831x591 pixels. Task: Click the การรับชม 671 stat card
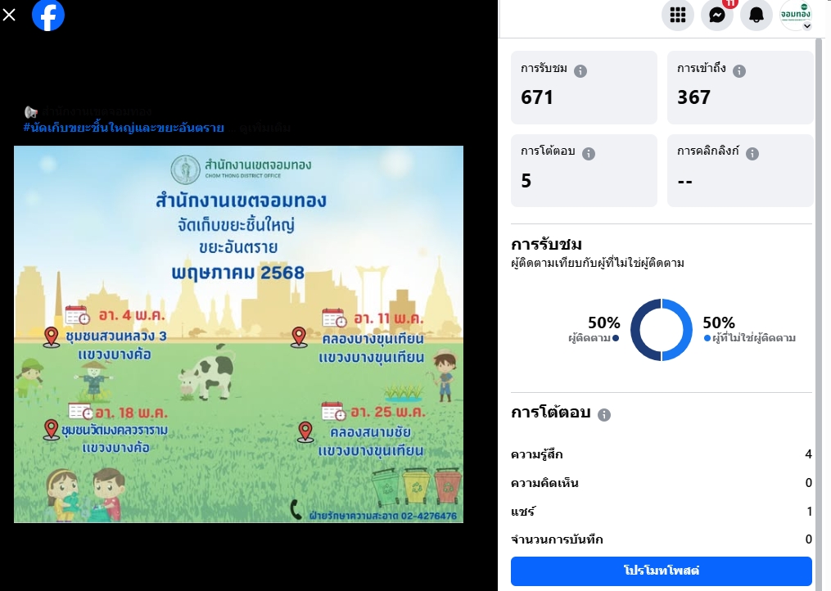click(584, 88)
